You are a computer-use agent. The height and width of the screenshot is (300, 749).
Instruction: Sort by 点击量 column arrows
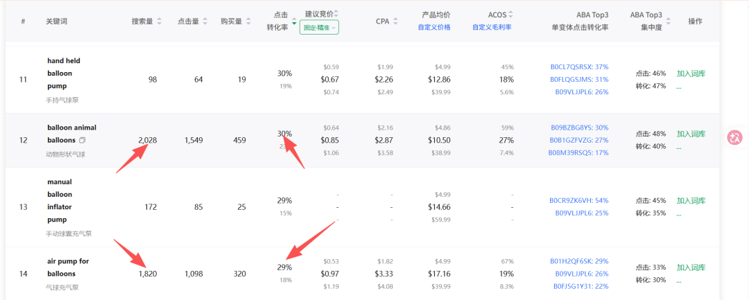(x=205, y=21)
